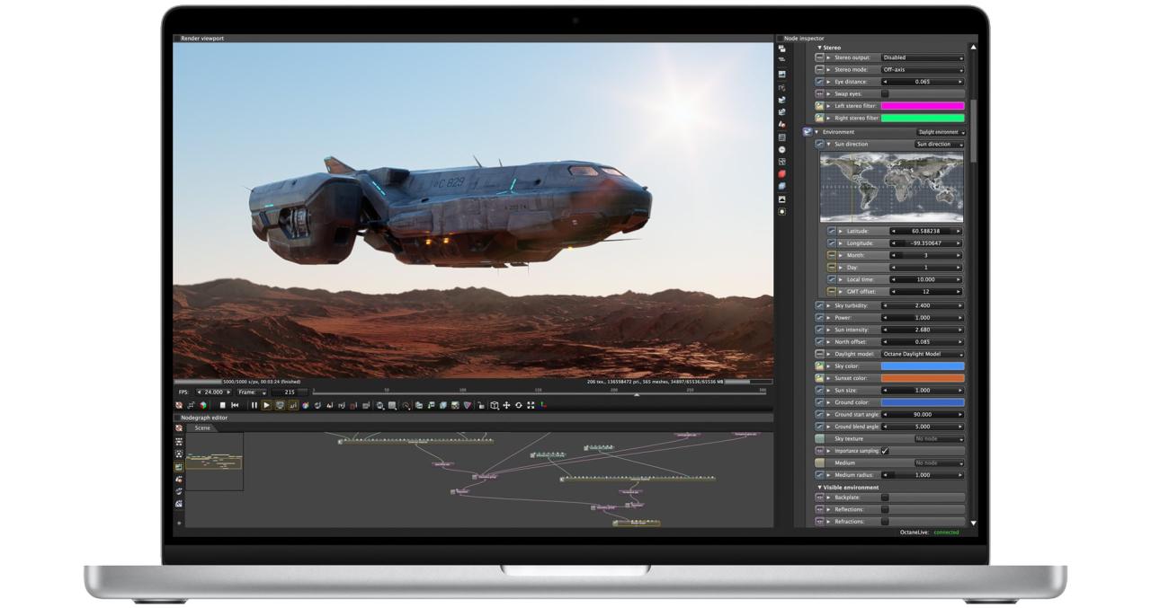Click the rotate gizmo icon
The width and height of the screenshot is (1151, 608).
click(519, 405)
